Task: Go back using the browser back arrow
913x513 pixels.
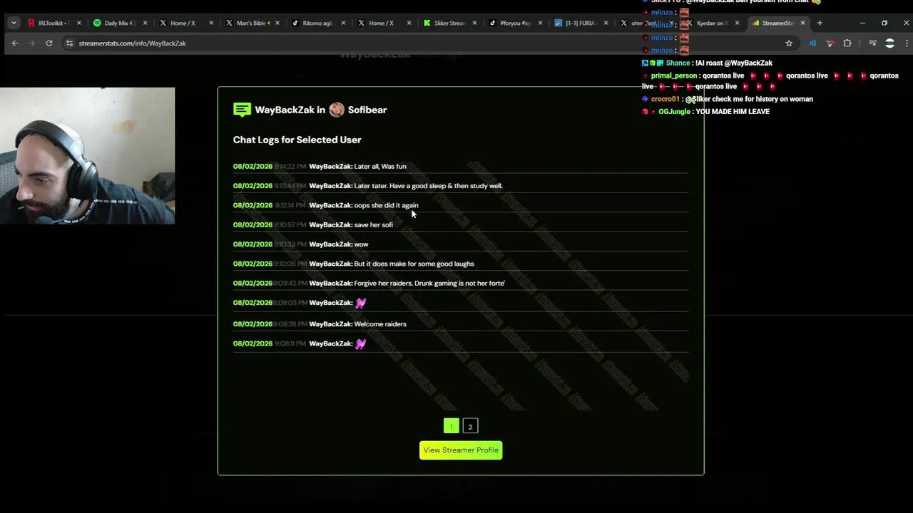Action: [x=15, y=43]
